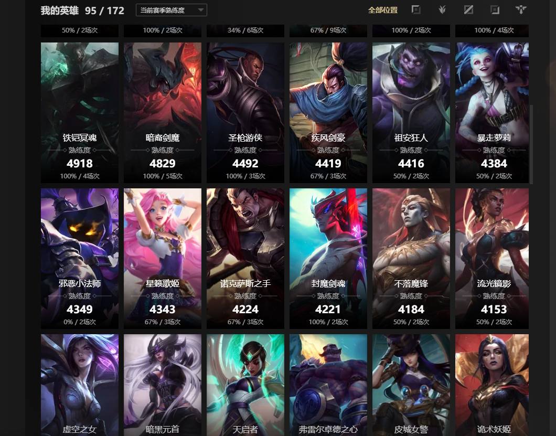Select the 疾风剑豪 champion card
Viewport: 556px width, 436px height.
click(x=328, y=112)
